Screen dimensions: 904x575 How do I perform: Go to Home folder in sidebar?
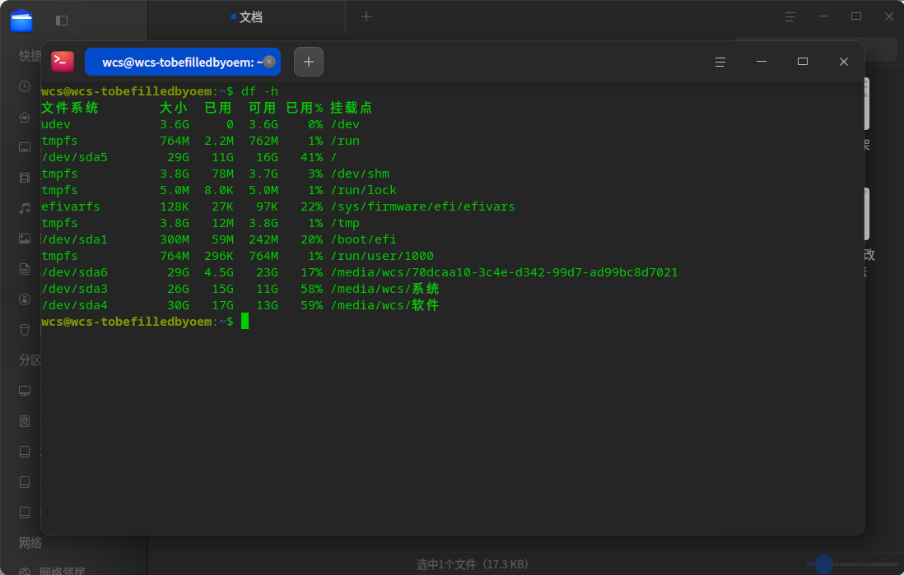[25, 117]
